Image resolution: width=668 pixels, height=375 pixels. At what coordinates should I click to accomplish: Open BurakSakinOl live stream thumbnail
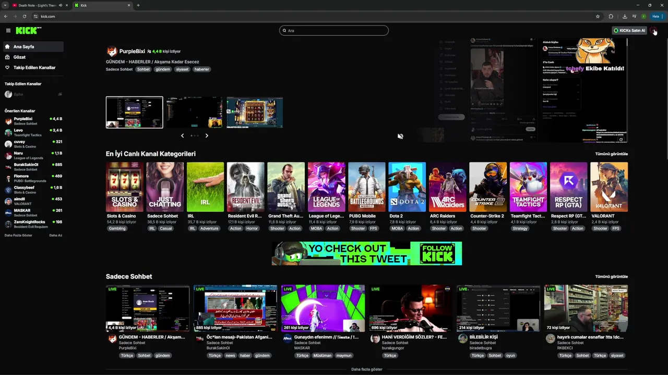[x=235, y=308]
